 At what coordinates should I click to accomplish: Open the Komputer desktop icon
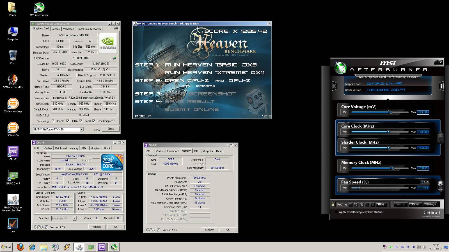[x=13, y=33]
